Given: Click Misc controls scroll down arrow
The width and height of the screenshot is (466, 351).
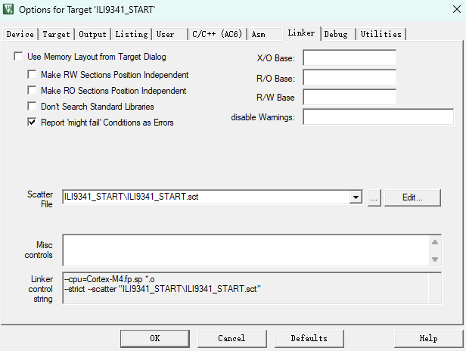Looking at the screenshot, I should 435,259.
